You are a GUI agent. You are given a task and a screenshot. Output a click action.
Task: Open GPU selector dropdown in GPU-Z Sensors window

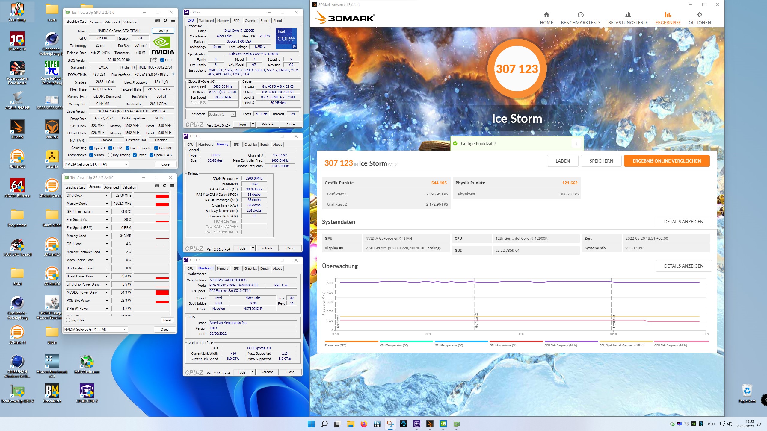click(x=96, y=329)
